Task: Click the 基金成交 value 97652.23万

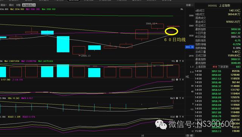Action: tap(233, 22)
